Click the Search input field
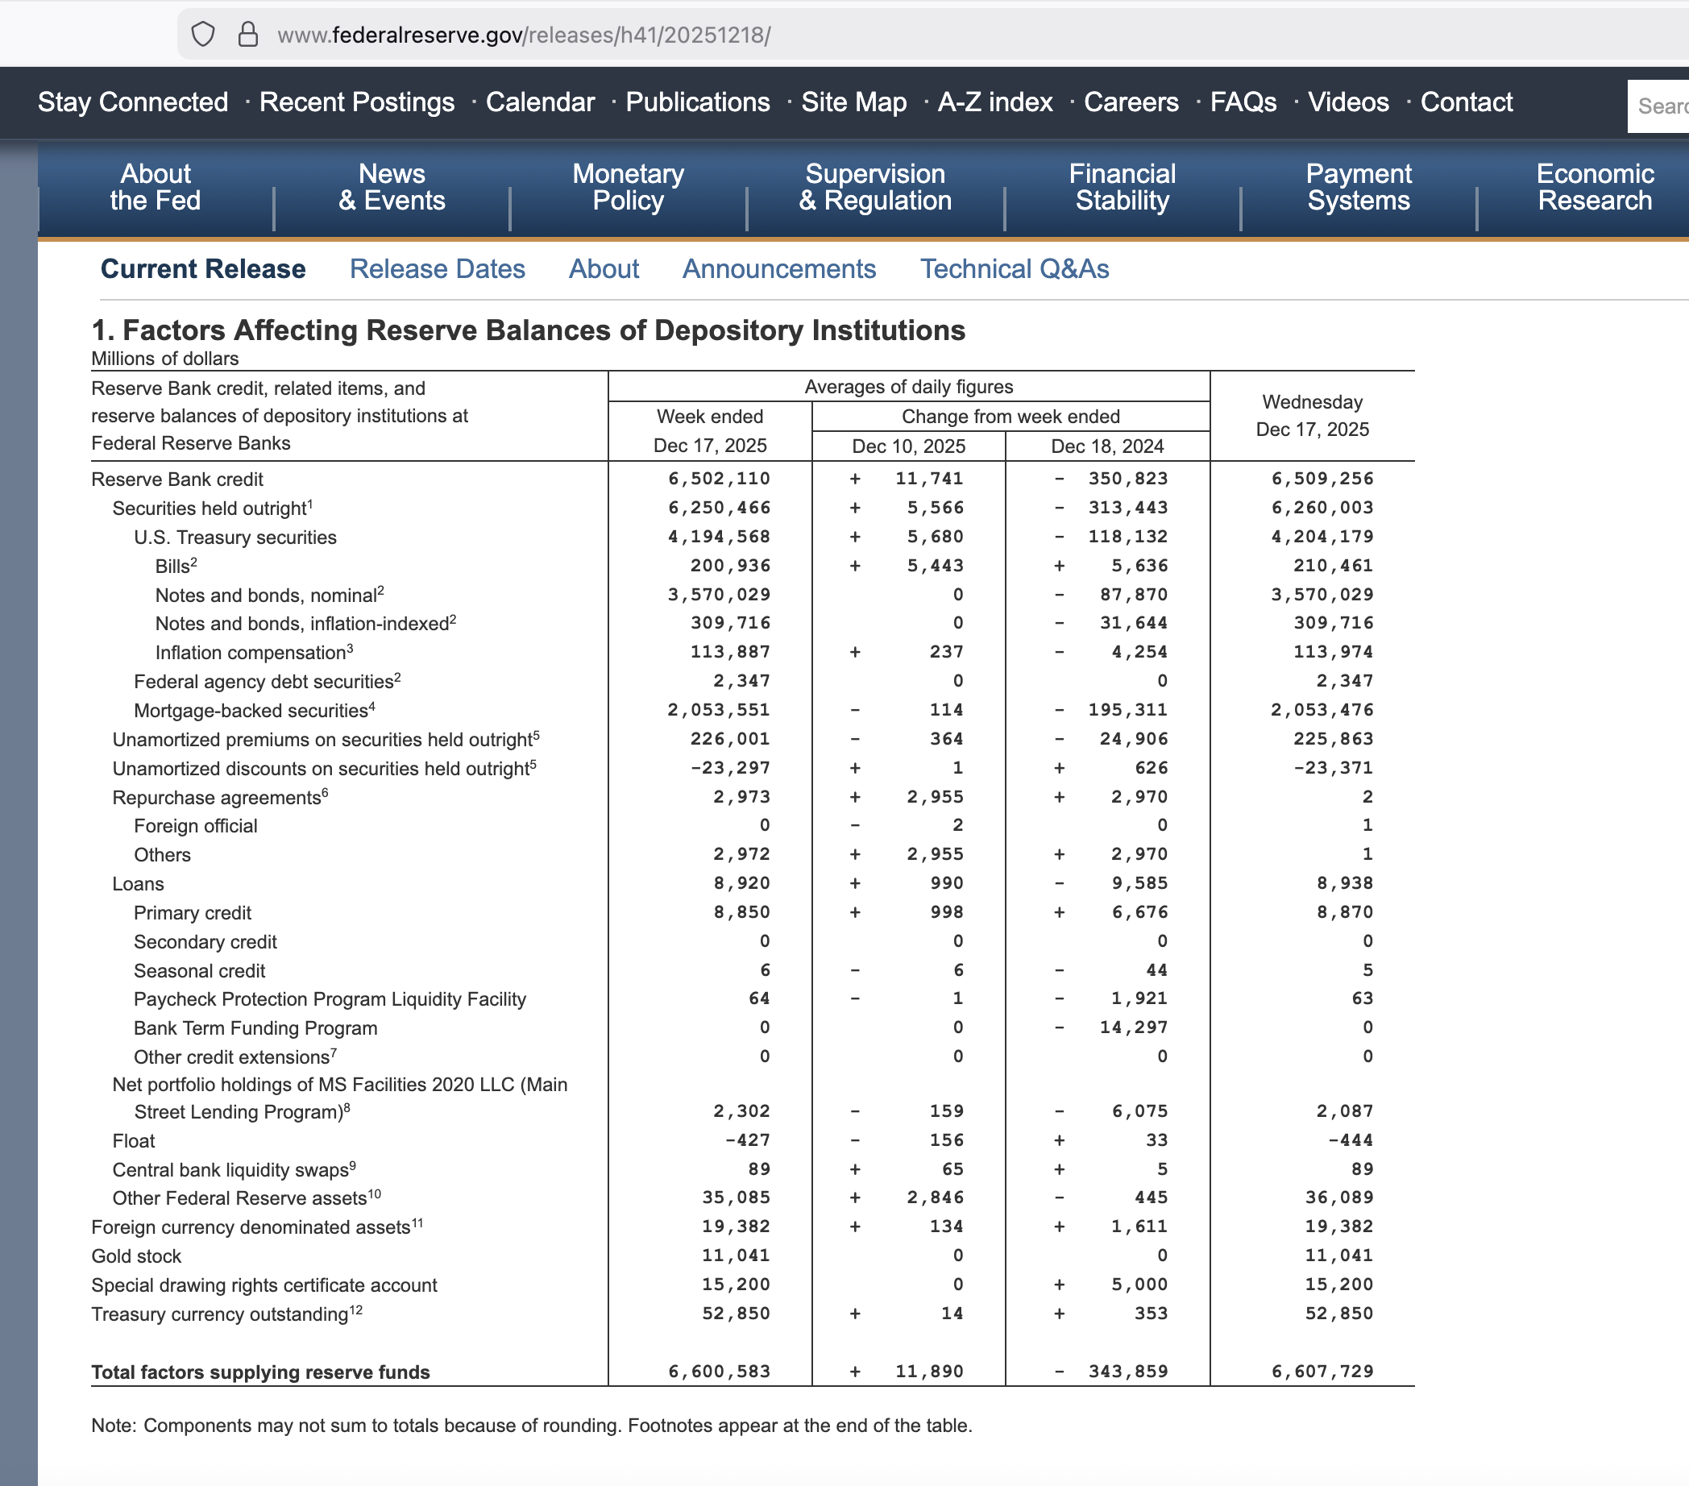 point(1659,106)
